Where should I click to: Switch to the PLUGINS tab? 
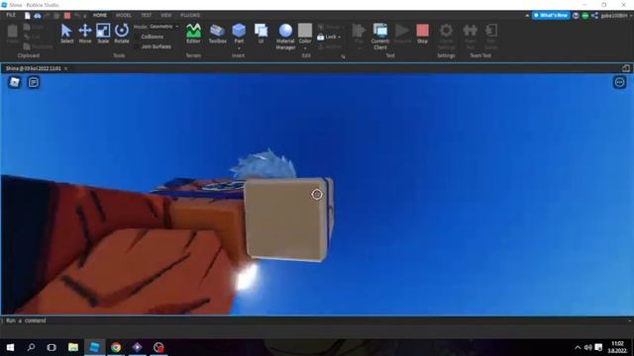[x=190, y=15]
